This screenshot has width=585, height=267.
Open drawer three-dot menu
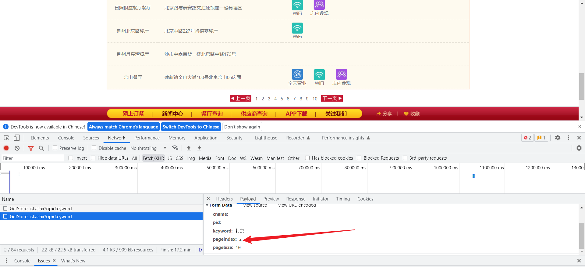coord(6,261)
